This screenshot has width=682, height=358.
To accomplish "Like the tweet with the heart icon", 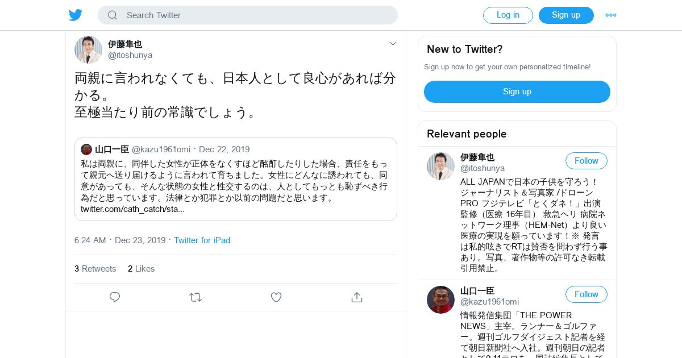I will (276, 297).
